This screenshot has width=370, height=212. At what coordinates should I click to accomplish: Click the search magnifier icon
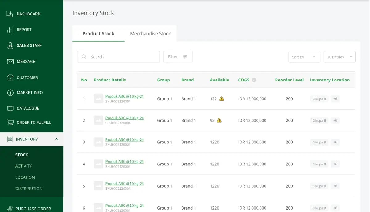click(x=84, y=57)
